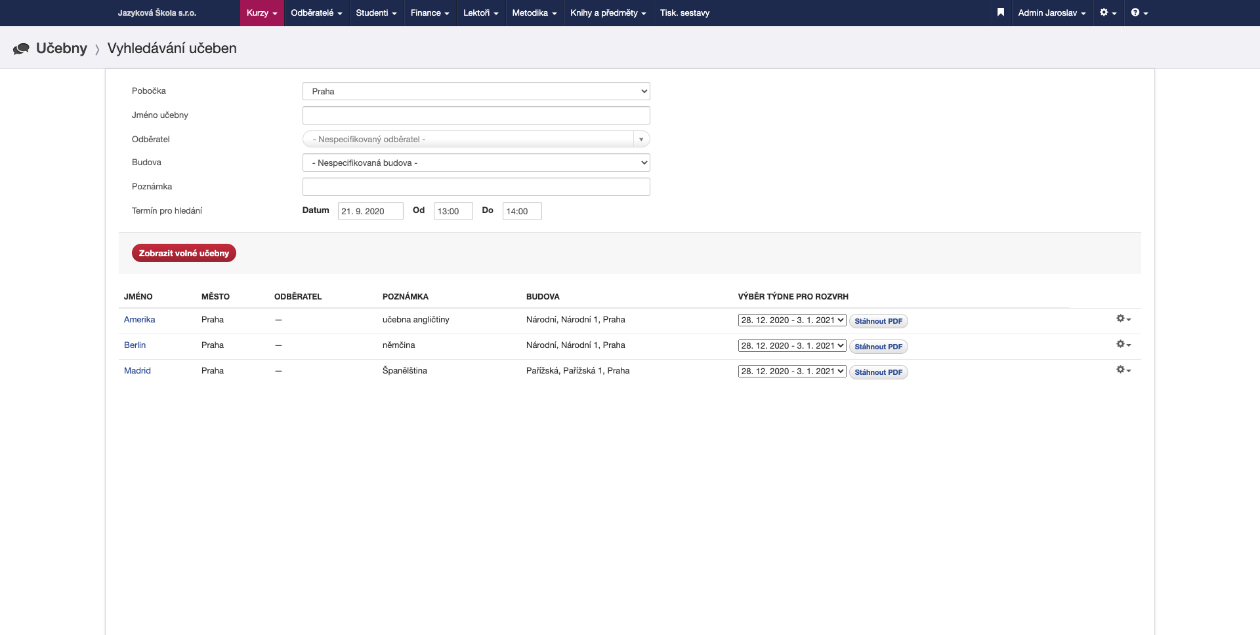Open the Metodika menu
The image size is (1260, 635).
point(534,13)
